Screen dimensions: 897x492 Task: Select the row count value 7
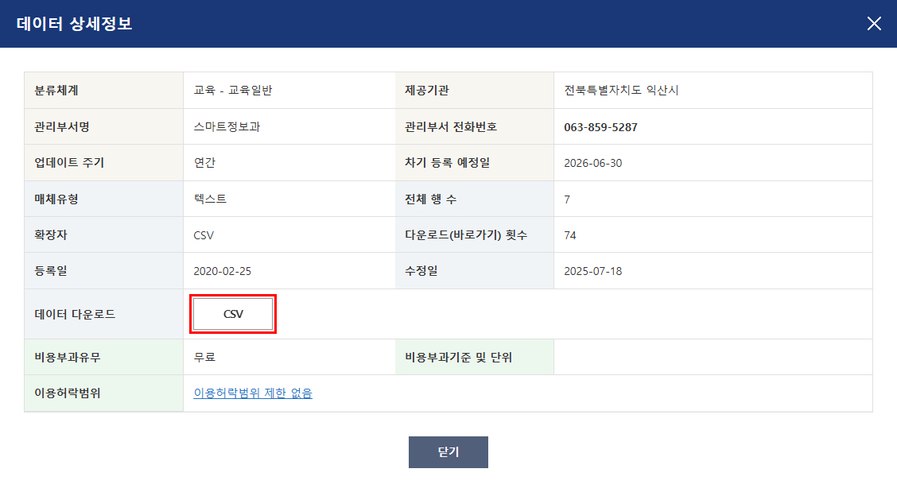click(x=567, y=199)
